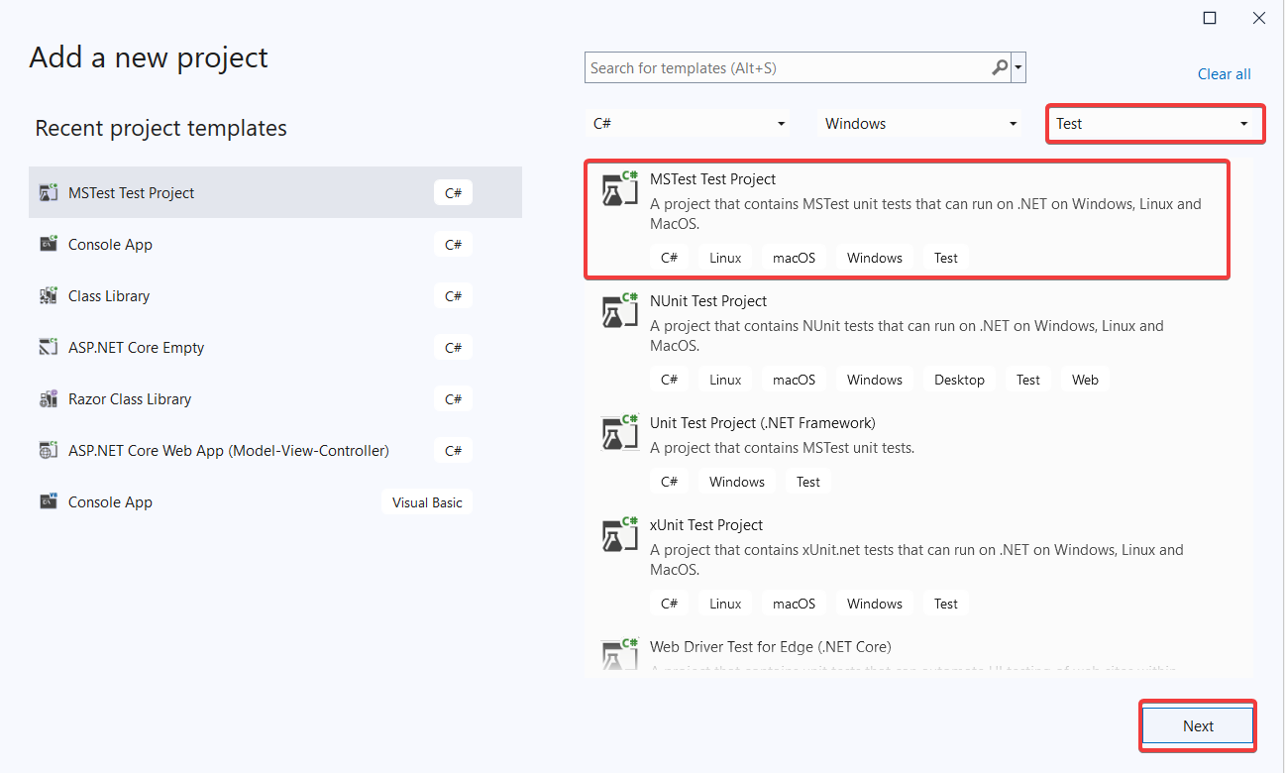Click the Console App C# icon in recent templates
Viewport: 1285px width, 773px height.
click(49, 245)
